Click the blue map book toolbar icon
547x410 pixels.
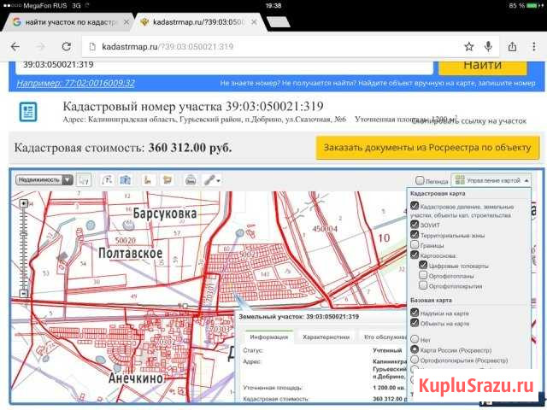point(126,180)
